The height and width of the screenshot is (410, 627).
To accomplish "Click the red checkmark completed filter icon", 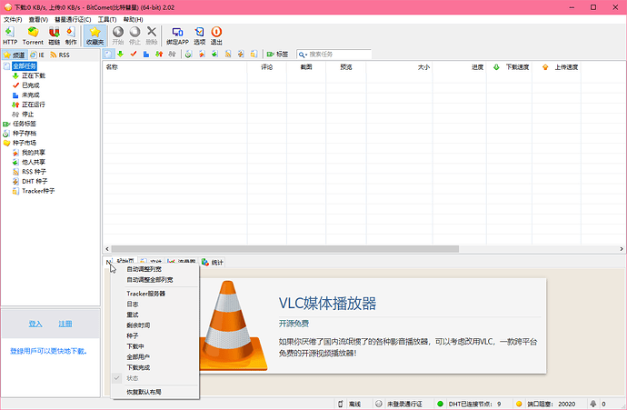I will [x=134, y=54].
